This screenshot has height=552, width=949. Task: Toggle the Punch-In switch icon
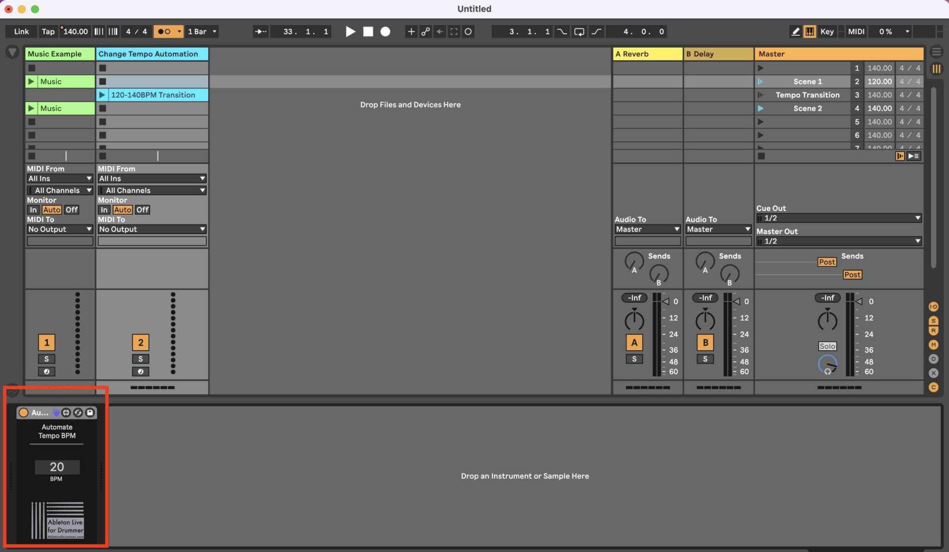[x=562, y=32]
